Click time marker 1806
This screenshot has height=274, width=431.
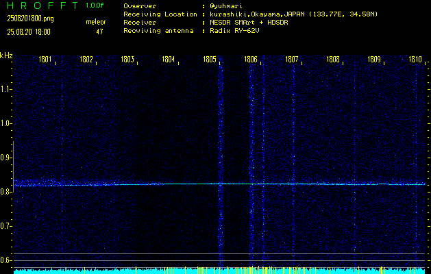251,60
